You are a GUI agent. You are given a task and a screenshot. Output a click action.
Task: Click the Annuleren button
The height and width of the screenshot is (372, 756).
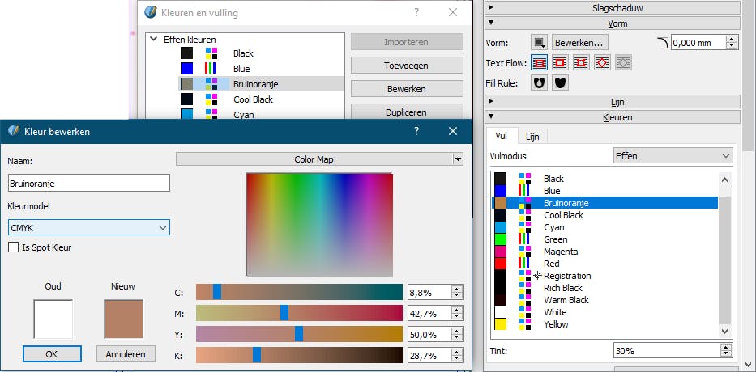point(126,353)
